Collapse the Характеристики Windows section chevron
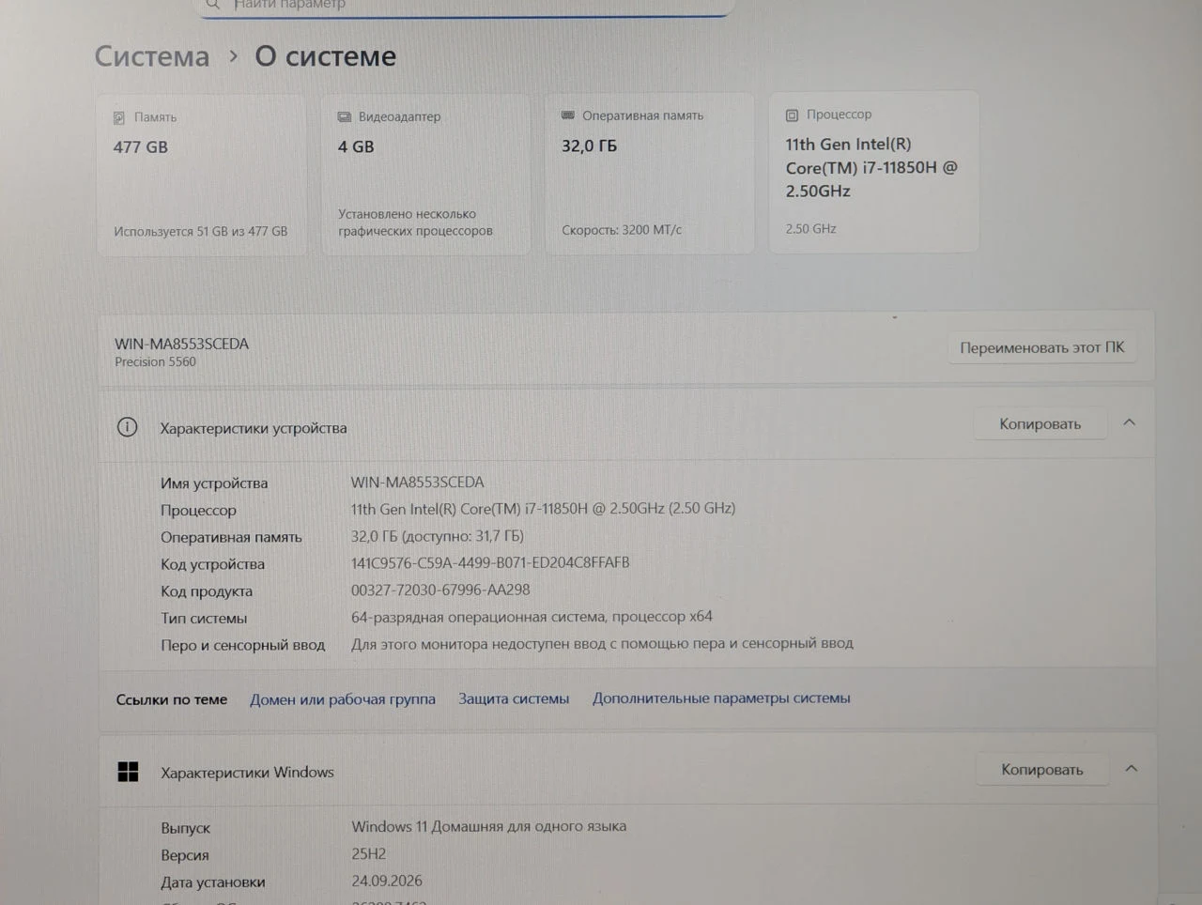Screen dimensions: 1202x905 1132,768
